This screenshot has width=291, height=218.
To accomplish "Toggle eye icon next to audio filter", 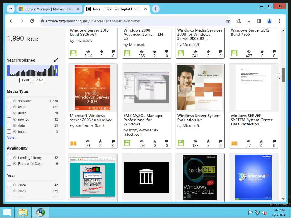I will tap(15, 113).
